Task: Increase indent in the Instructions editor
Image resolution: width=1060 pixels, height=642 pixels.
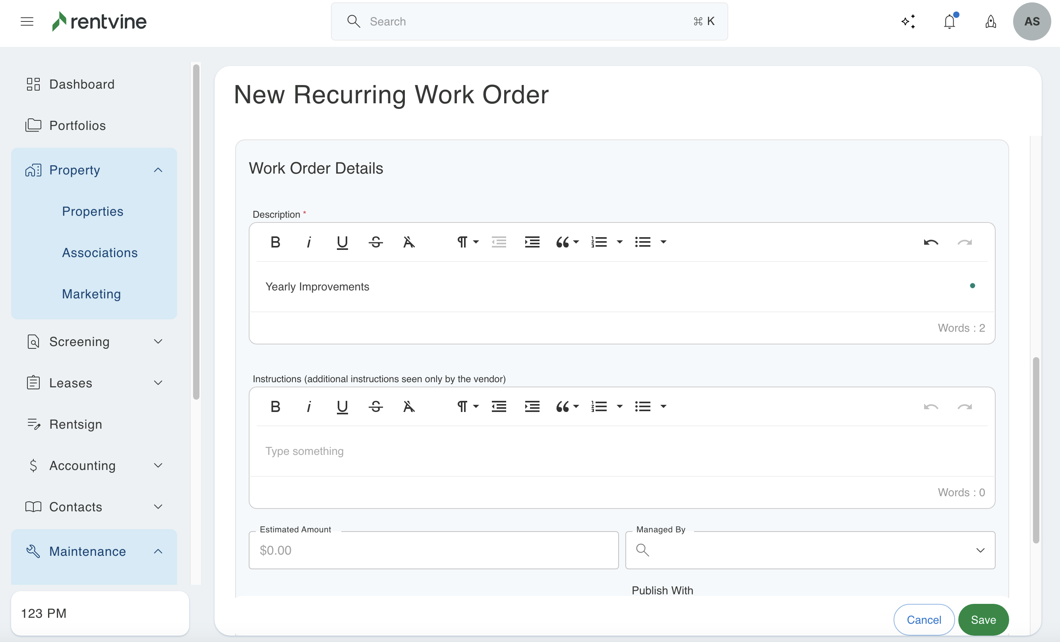Action: pos(532,407)
